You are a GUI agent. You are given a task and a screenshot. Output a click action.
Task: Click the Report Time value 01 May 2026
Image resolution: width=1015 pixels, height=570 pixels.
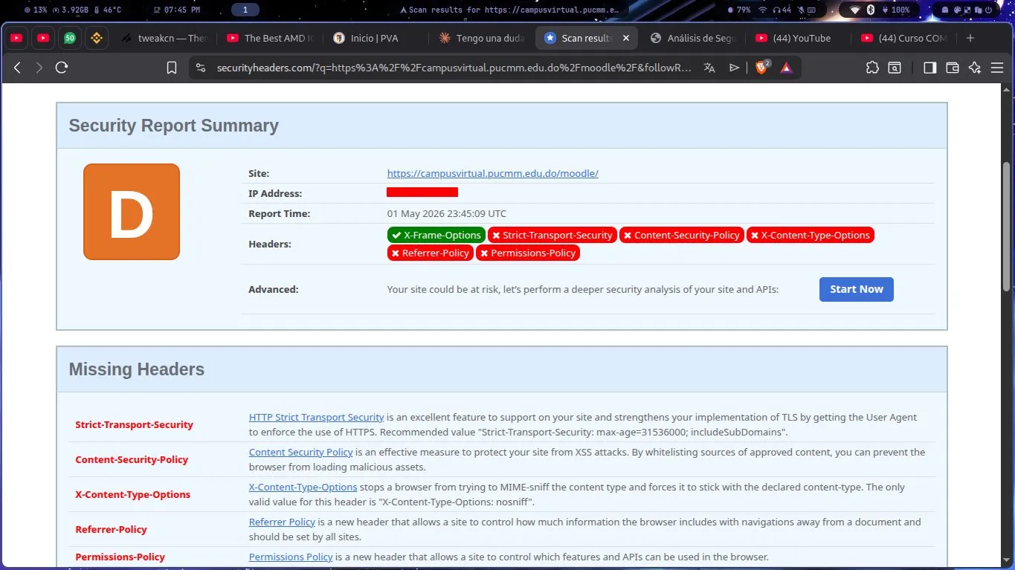[447, 213]
